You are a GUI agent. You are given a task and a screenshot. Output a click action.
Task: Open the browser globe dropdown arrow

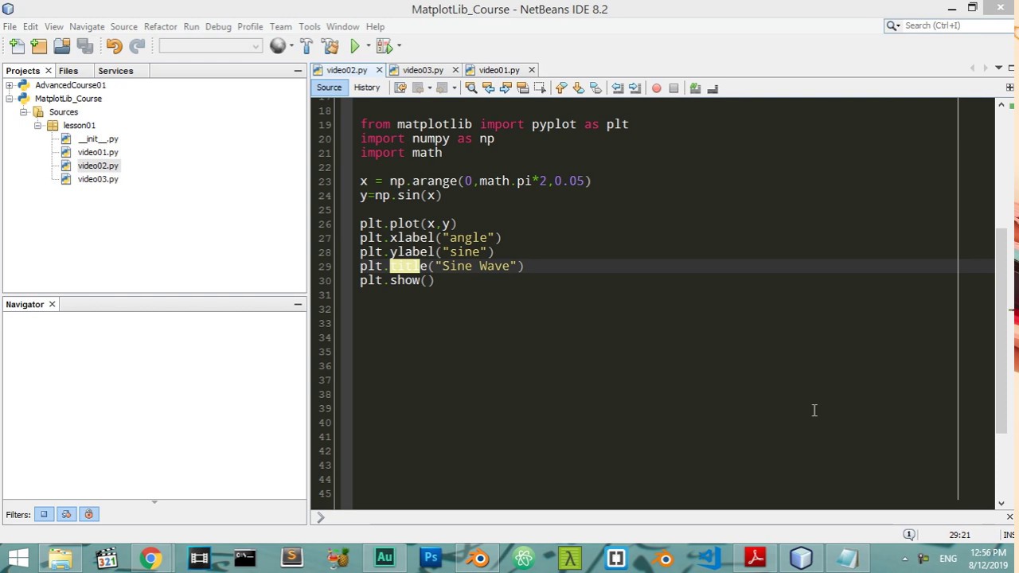pyautogui.click(x=291, y=46)
